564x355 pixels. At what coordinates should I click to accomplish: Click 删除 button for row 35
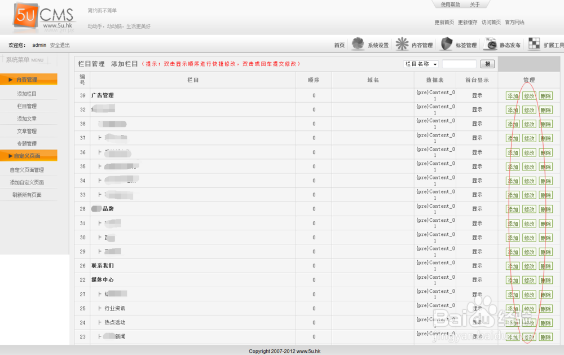[x=545, y=167]
